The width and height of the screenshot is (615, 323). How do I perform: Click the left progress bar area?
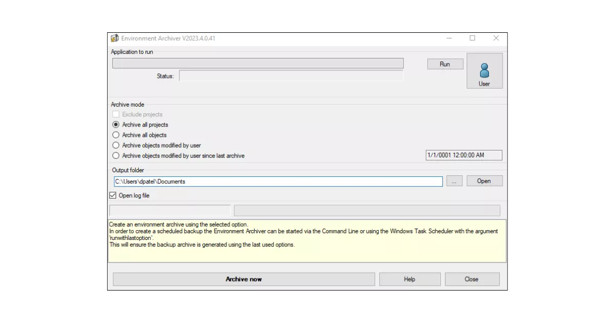point(169,210)
